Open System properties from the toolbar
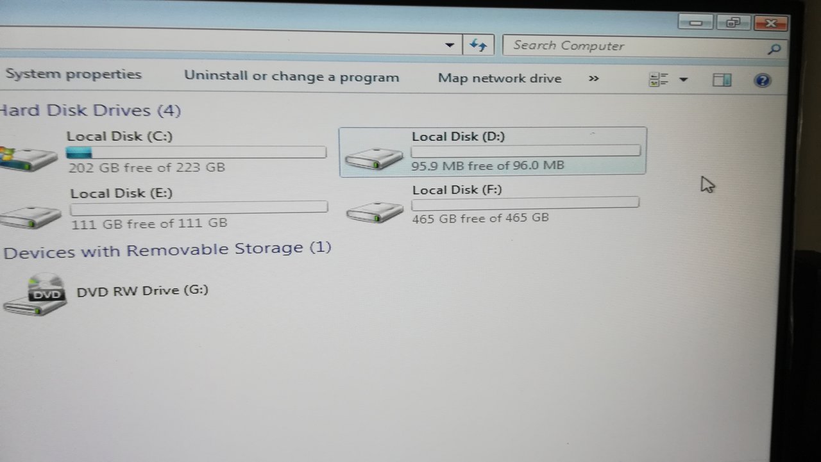Screen dimensions: 821x462 point(73,74)
